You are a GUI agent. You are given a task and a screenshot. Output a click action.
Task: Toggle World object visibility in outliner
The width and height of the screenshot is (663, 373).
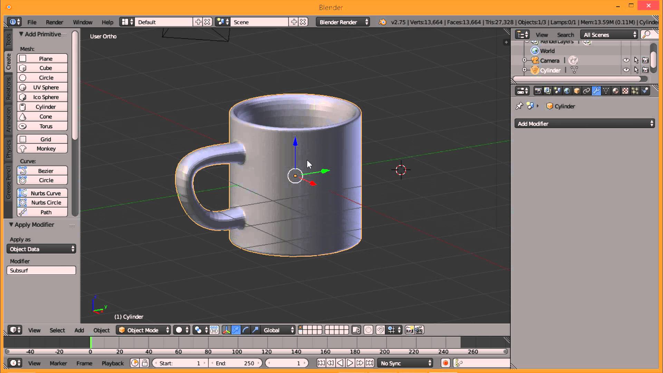pyautogui.click(x=627, y=50)
